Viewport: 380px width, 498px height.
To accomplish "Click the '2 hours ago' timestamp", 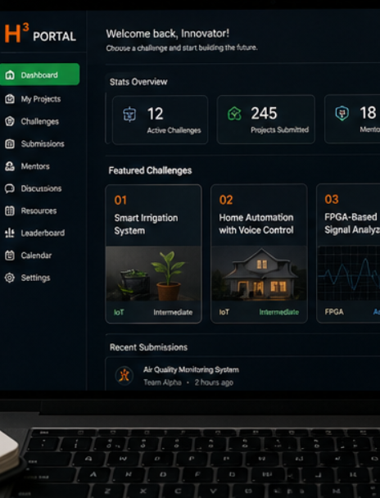I will (x=214, y=383).
